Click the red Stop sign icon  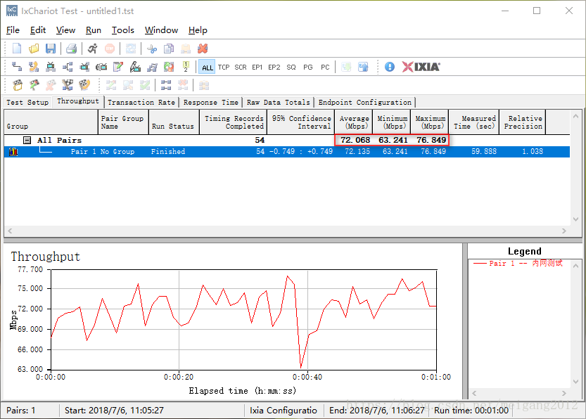[x=110, y=49]
